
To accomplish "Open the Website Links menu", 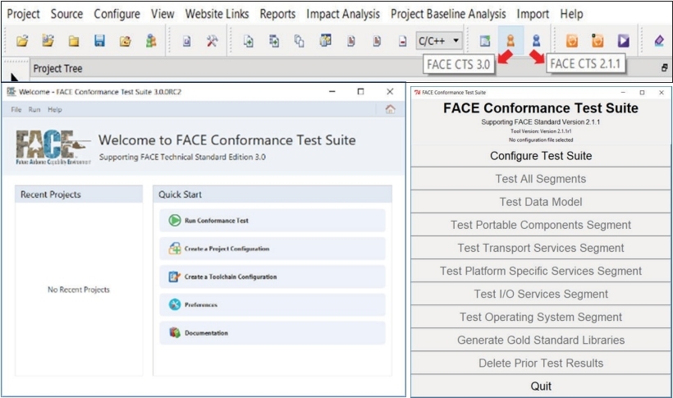I will 217,14.
